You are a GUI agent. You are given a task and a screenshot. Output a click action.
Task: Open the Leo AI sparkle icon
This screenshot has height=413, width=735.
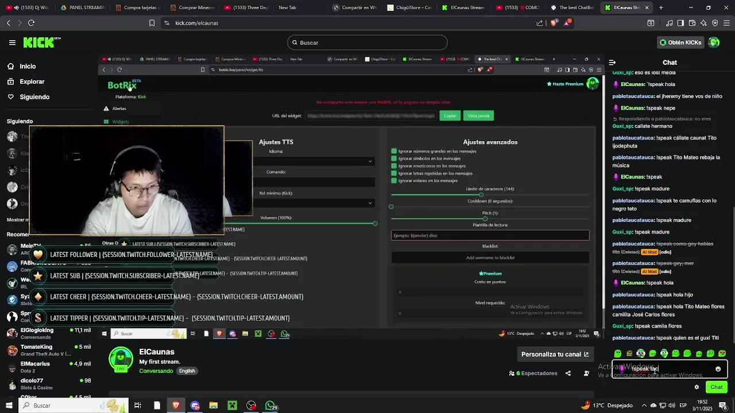[x=703, y=23]
